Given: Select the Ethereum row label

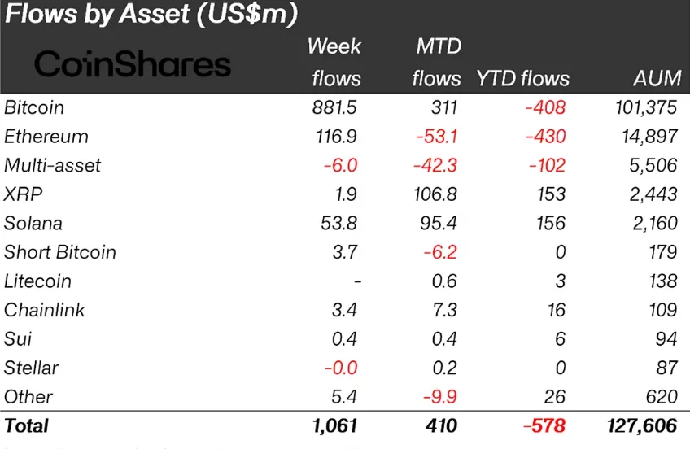Looking at the screenshot, I should 46,137.
